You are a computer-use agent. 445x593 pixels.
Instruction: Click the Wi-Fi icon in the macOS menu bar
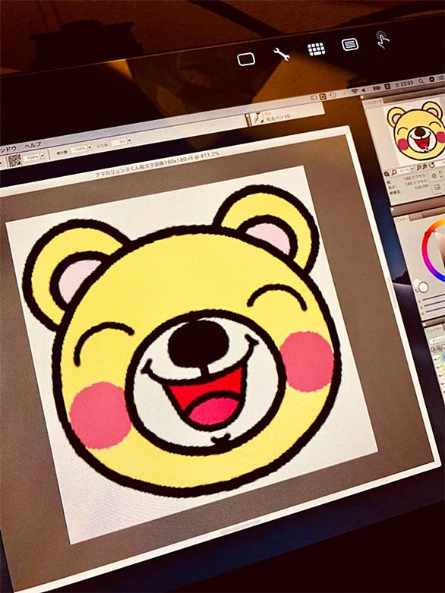[x=355, y=91]
